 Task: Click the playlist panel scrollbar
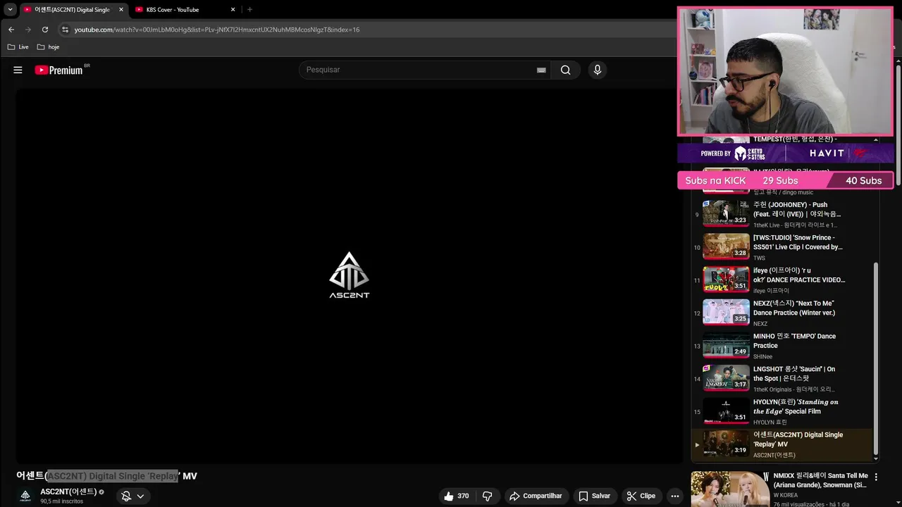tap(876, 358)
